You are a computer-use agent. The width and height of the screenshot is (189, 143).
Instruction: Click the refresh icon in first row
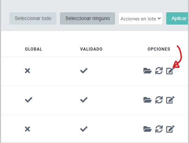[x=159, y=71]
